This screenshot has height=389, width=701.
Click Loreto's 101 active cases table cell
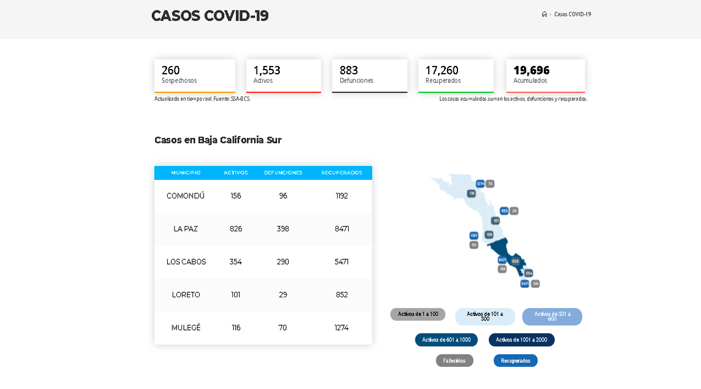point(236,294)
